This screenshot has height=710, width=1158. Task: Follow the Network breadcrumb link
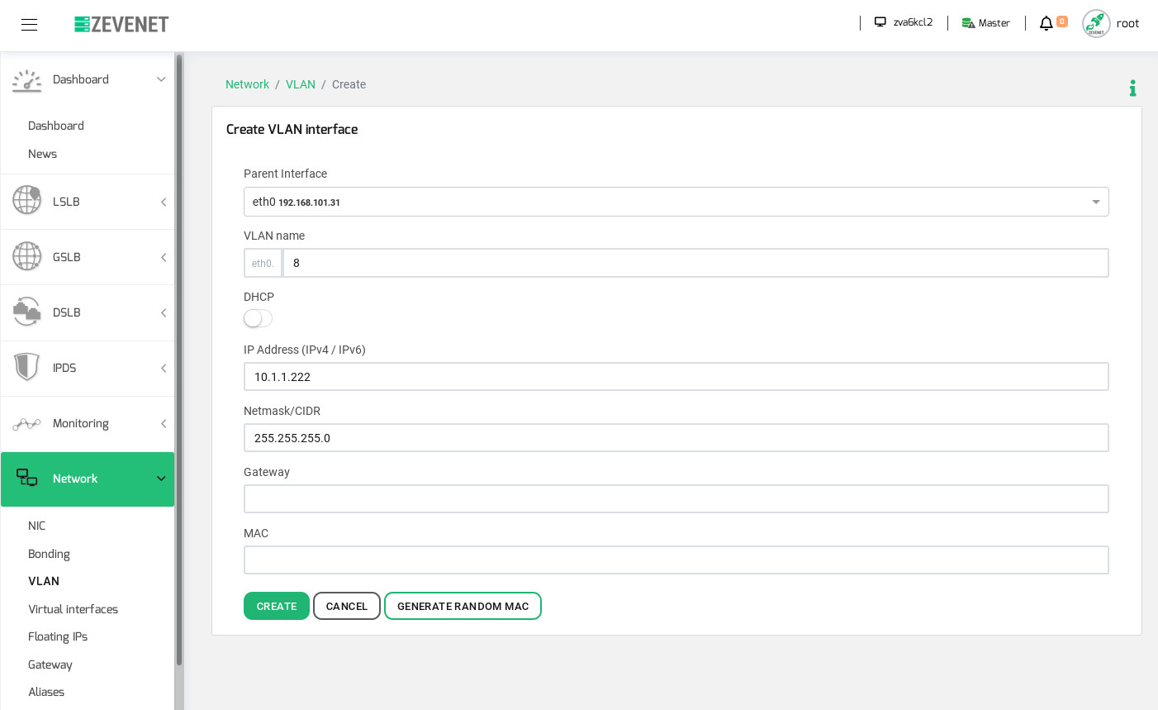(x=247, y=84)
